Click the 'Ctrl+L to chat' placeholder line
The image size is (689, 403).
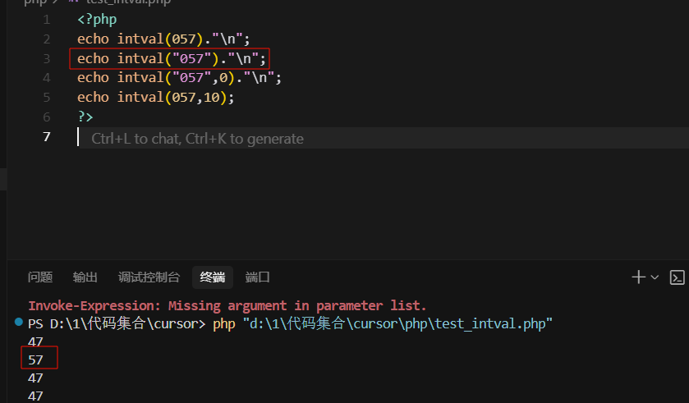[x=197, y=139]
